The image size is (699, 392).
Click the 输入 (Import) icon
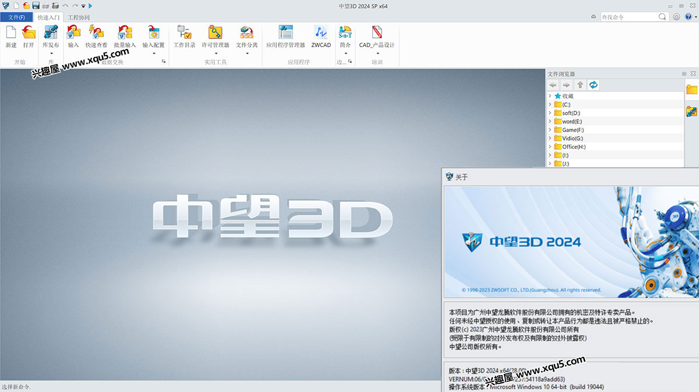pyautogui.click(x=73, y=33)
